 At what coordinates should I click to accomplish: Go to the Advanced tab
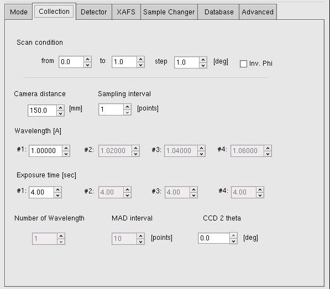tap(258, 12)
